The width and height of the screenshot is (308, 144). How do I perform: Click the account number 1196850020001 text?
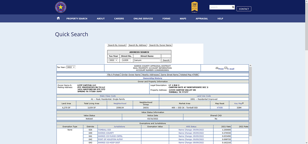[152, 70]
